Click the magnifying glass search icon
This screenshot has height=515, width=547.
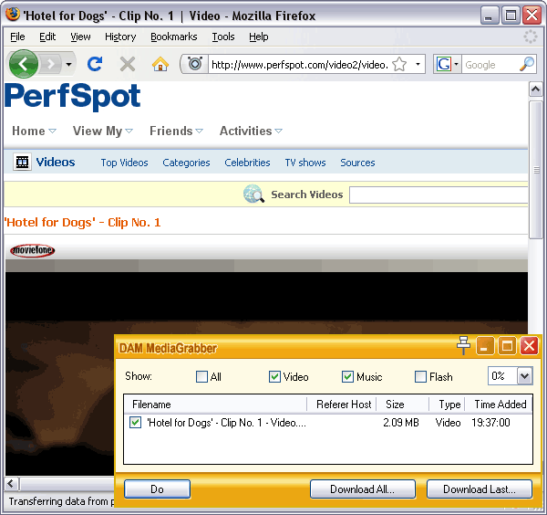[527, 64]
